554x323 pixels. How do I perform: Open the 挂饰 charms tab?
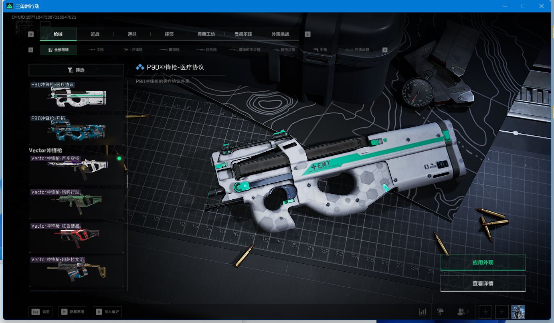pyautogui.click(x=169, y=34)
